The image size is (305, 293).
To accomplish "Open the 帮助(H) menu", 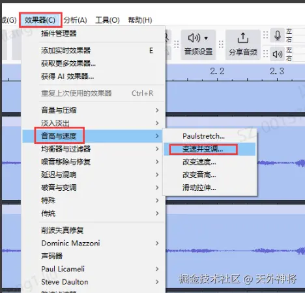I will [140, 20].
